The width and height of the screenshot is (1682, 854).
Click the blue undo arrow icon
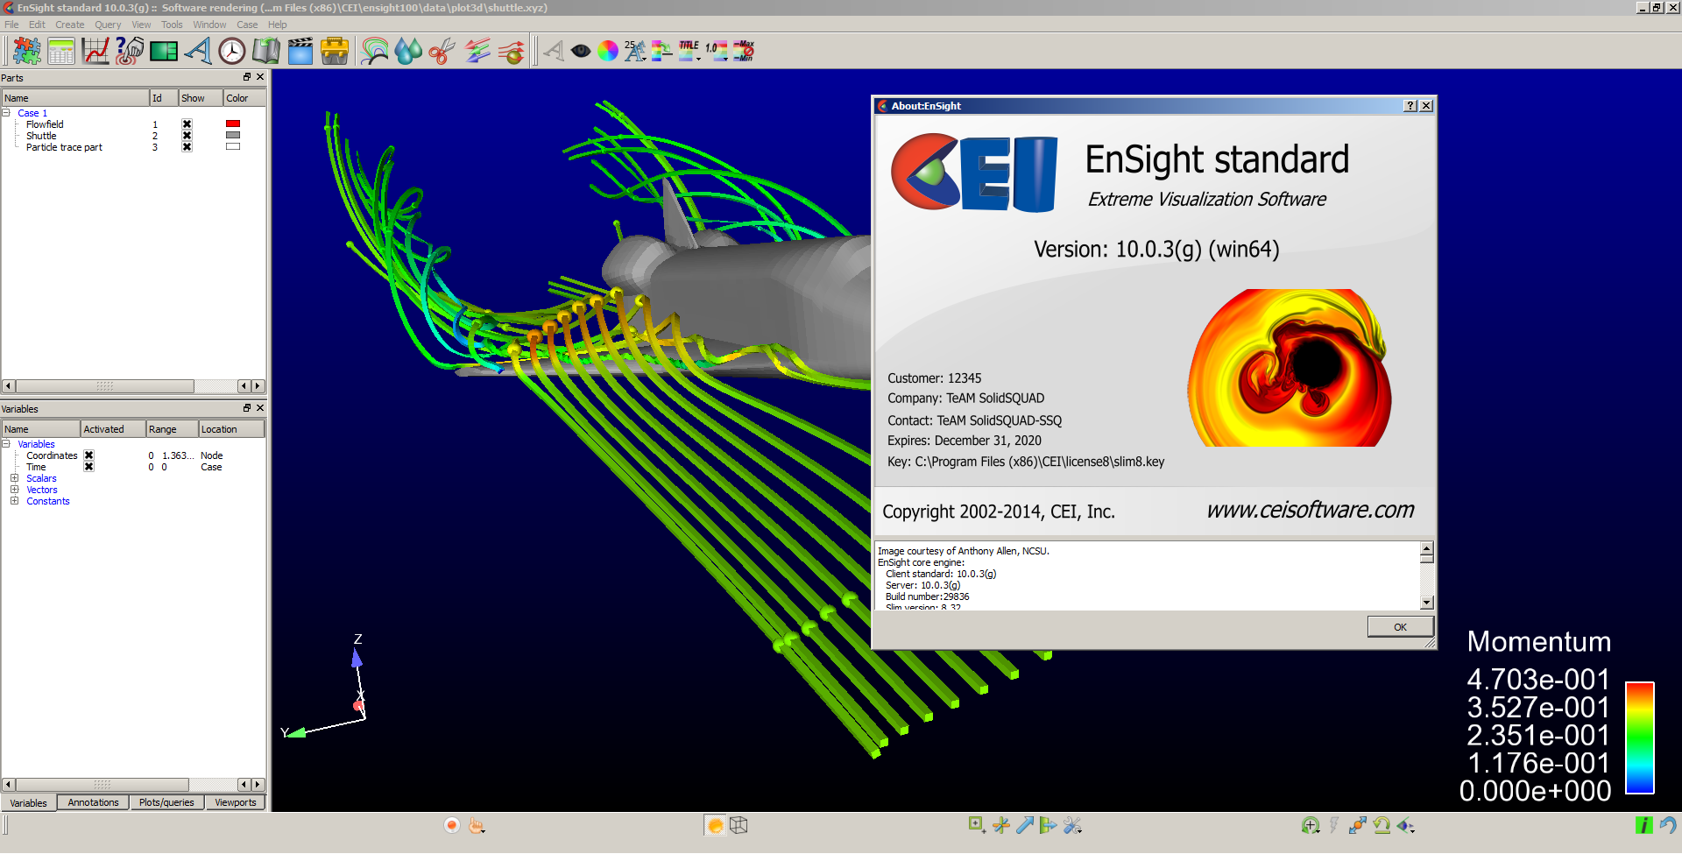click(x=1667, y=825)
